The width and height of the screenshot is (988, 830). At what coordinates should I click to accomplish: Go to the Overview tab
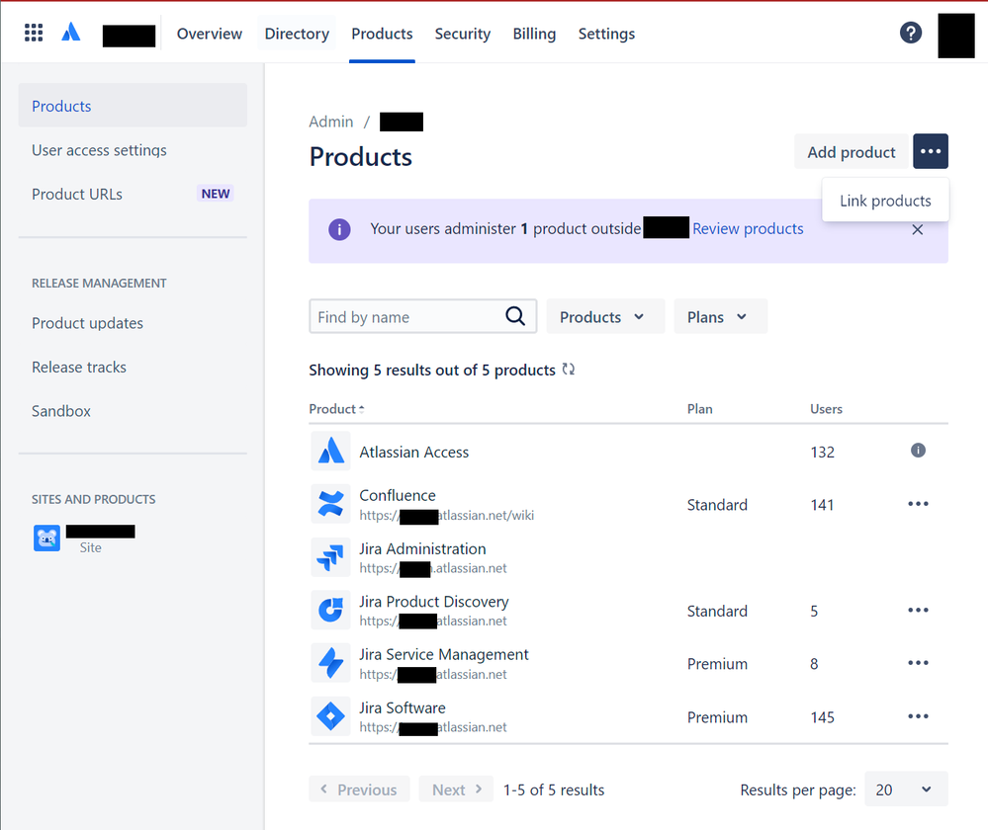pyautogui.click(x=210, y=34)
